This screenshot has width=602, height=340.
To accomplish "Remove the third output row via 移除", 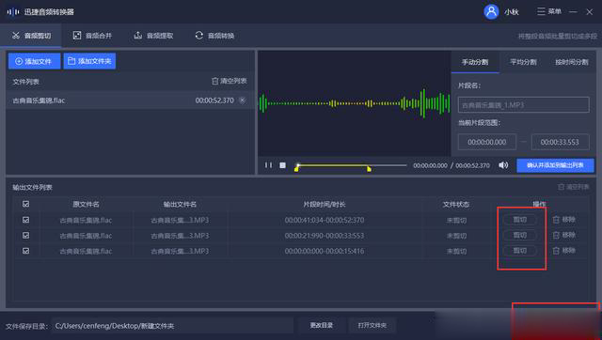I will tap(564, 251).
